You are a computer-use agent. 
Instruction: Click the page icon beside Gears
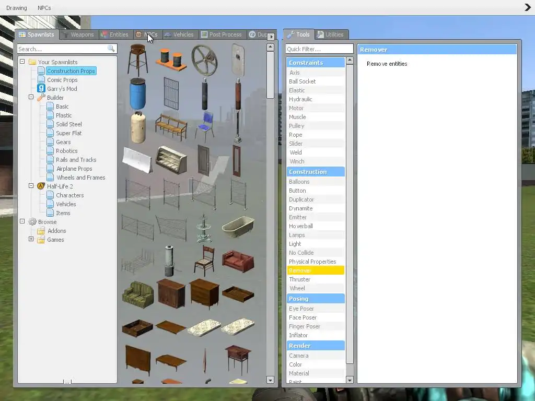[x=50, y=141]
